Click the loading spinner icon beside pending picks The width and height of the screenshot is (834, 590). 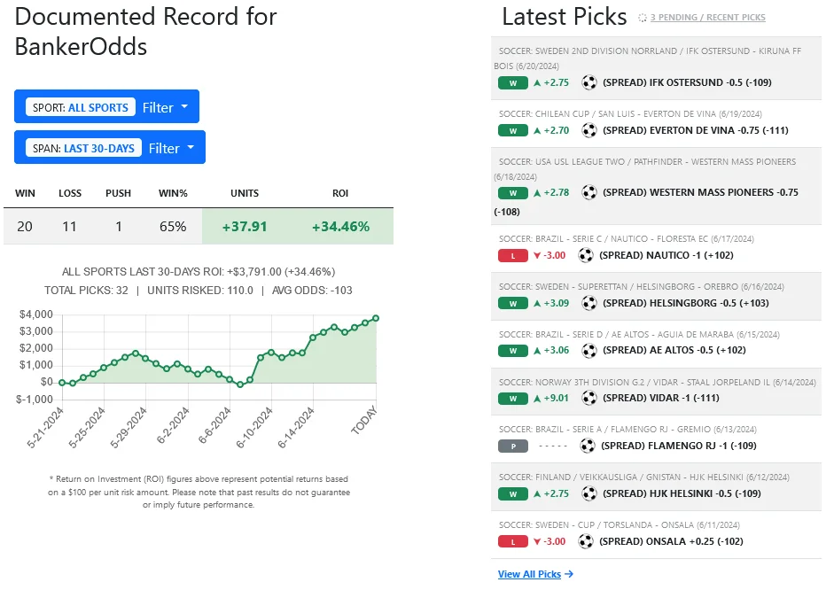pyautogui.click(x=643, y=18)
